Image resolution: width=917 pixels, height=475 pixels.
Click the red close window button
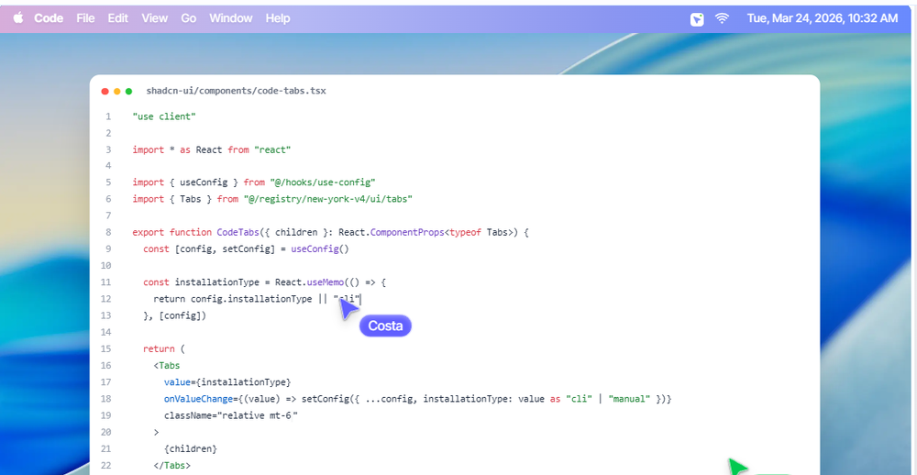tap(105, 92)
